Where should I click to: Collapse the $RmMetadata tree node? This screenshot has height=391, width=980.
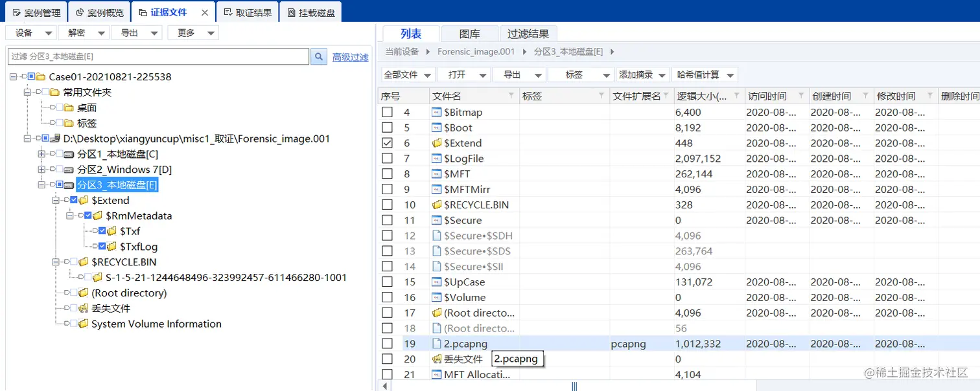click(69, 216)
